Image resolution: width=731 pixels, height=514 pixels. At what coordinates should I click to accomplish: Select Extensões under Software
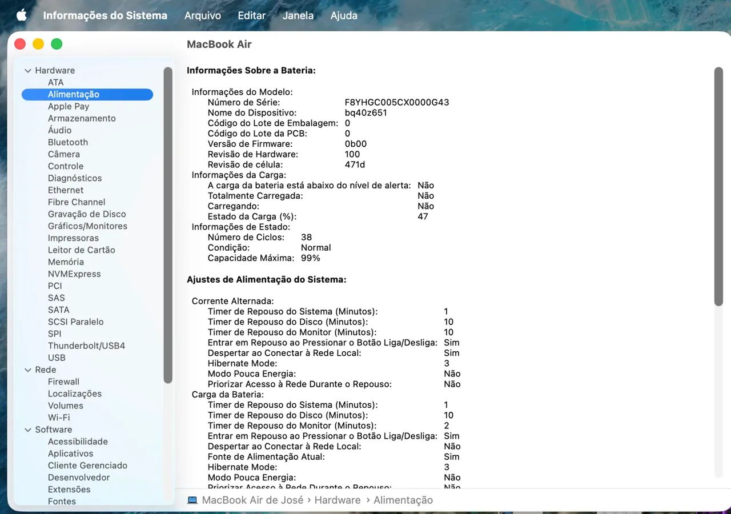(69, 490)
